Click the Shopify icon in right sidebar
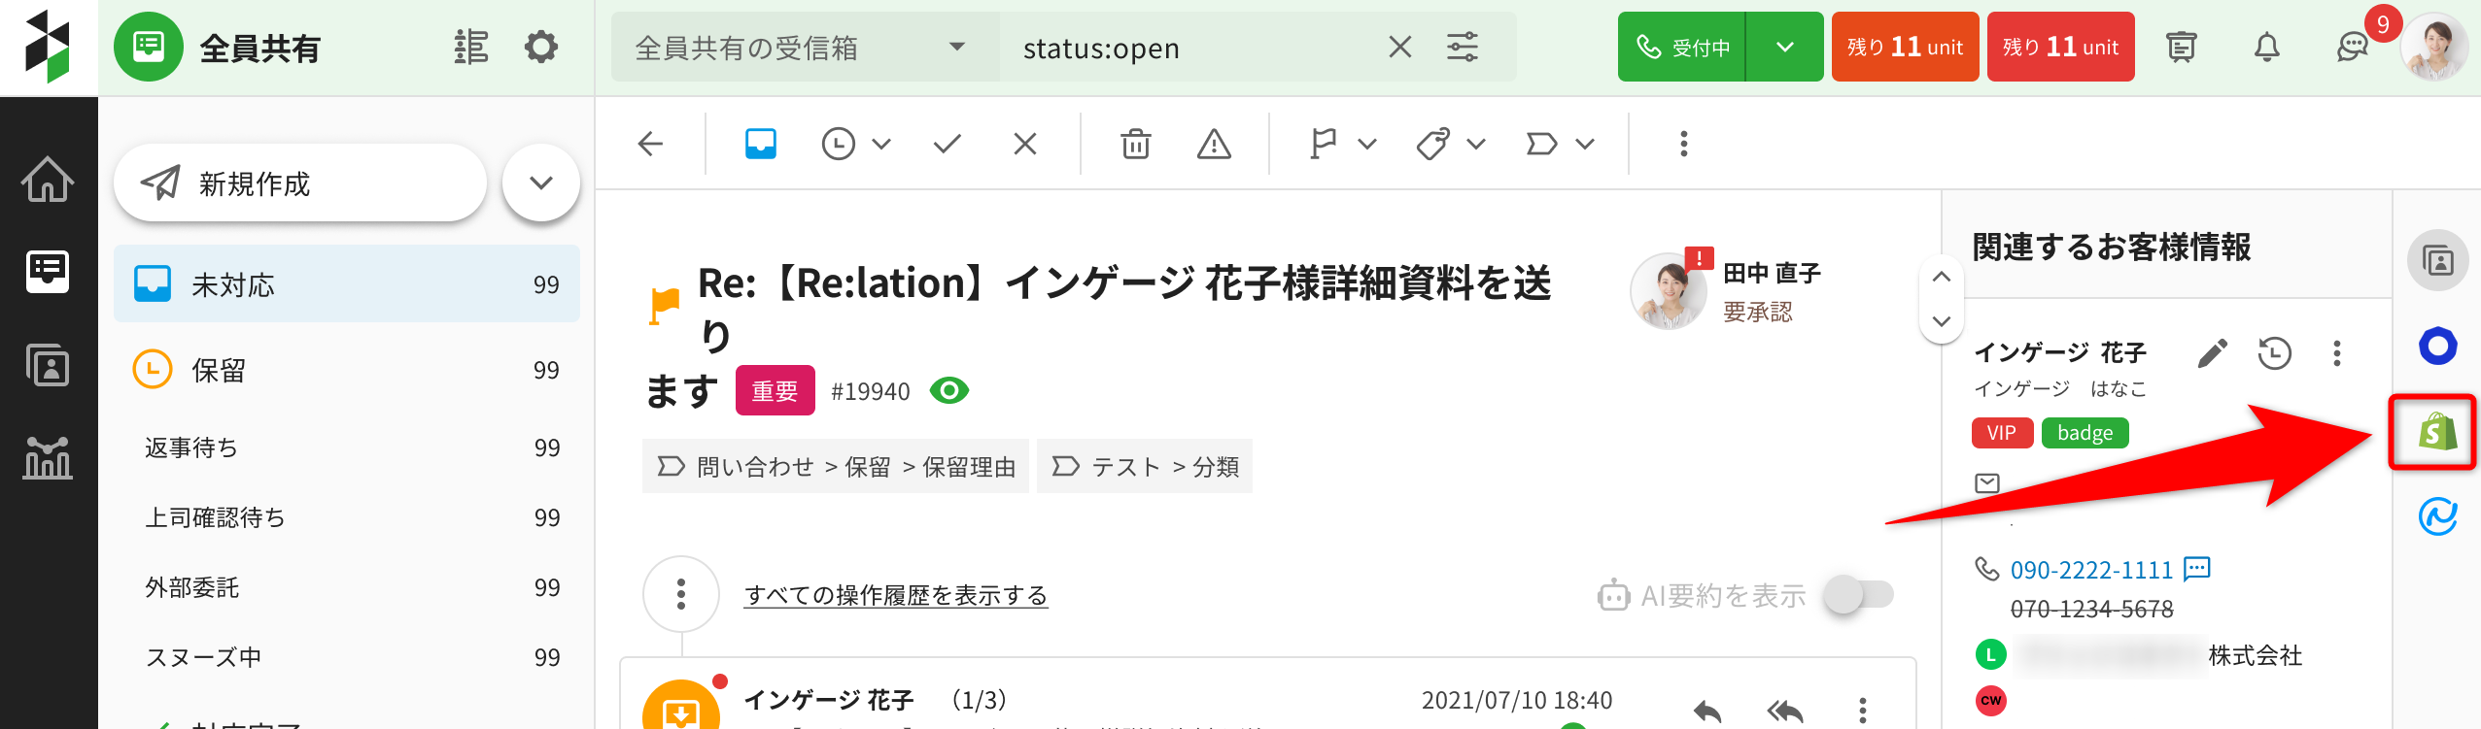The height and width of the screenshot is (729, 2481). 2438,432
